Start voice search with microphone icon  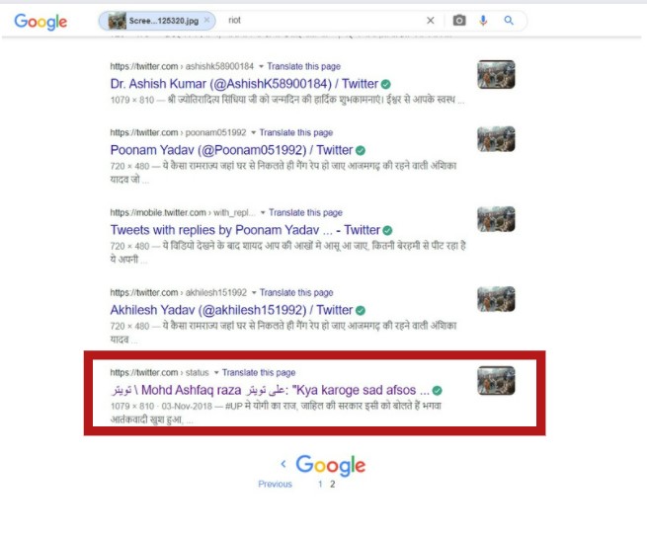(484, 21)
